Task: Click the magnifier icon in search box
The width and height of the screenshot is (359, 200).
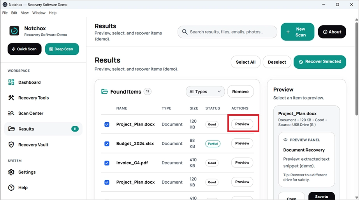Action: pos(185,32)
